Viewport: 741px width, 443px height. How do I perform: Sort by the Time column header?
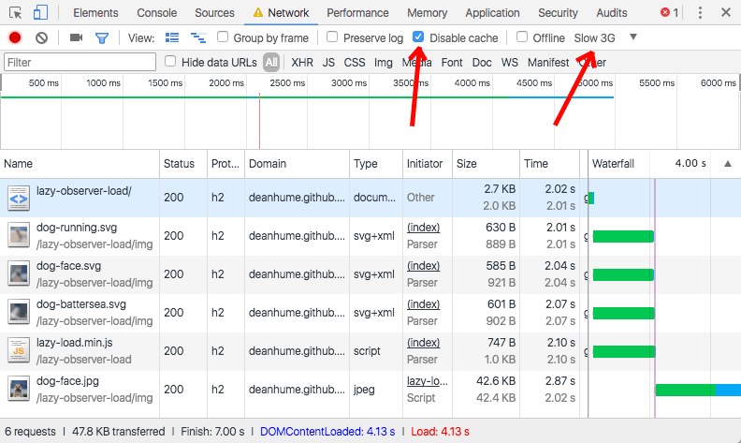tap(549, 164)
